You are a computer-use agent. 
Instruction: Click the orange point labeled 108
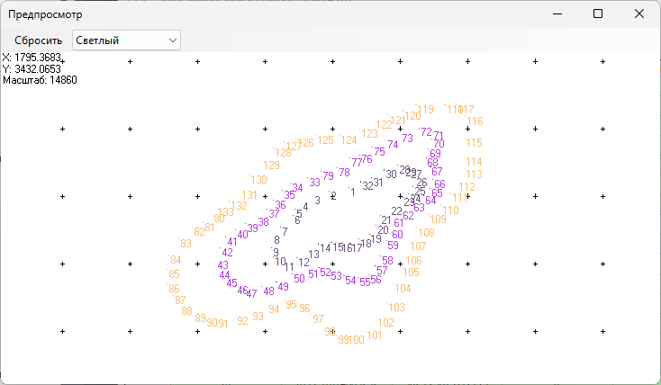click(x=426, y=233)
